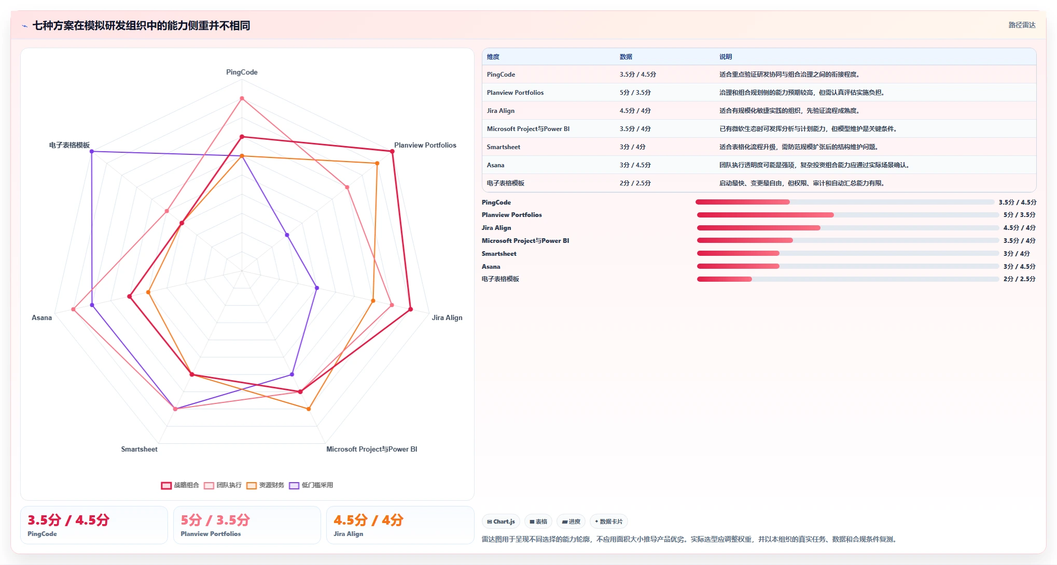Click the red data point at the Planview Portfolios vertex
This screenshot has height=565, width=1057.
(392, 151)
